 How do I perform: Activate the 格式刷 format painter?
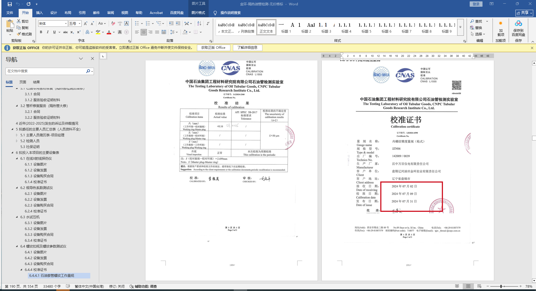pyautogui.click(x=24, y=34)
